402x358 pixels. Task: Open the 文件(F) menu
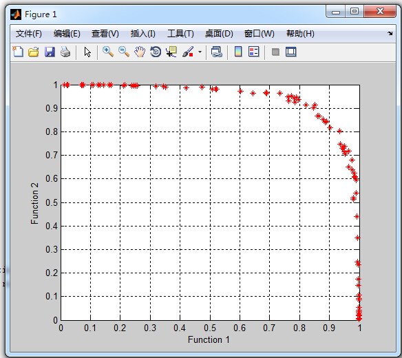point(28,34)
